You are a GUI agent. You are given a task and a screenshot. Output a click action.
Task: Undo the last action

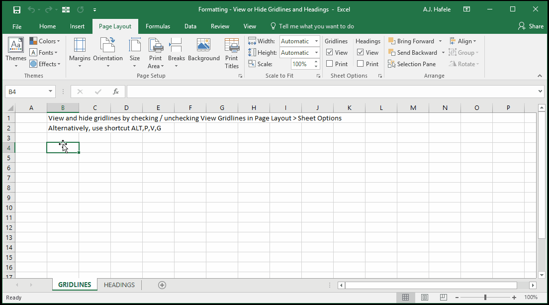click(31, 10)
